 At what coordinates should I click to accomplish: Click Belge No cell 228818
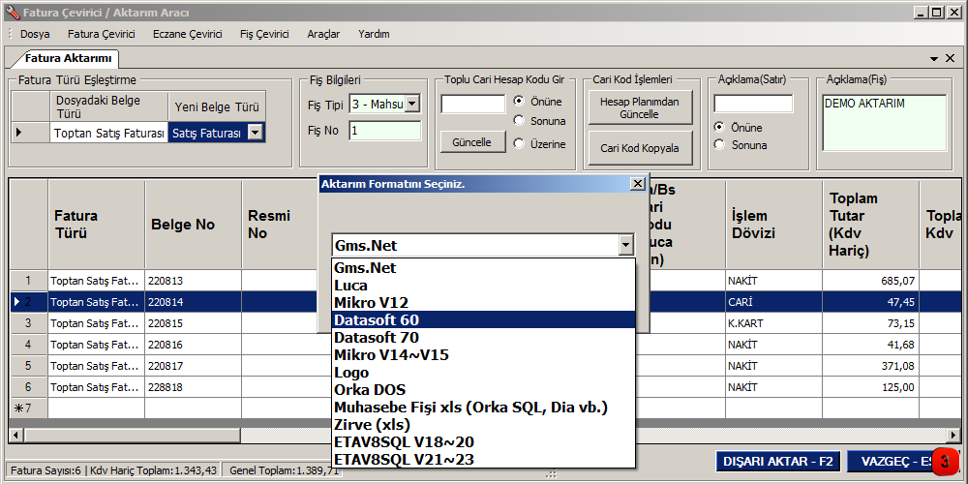194,386
